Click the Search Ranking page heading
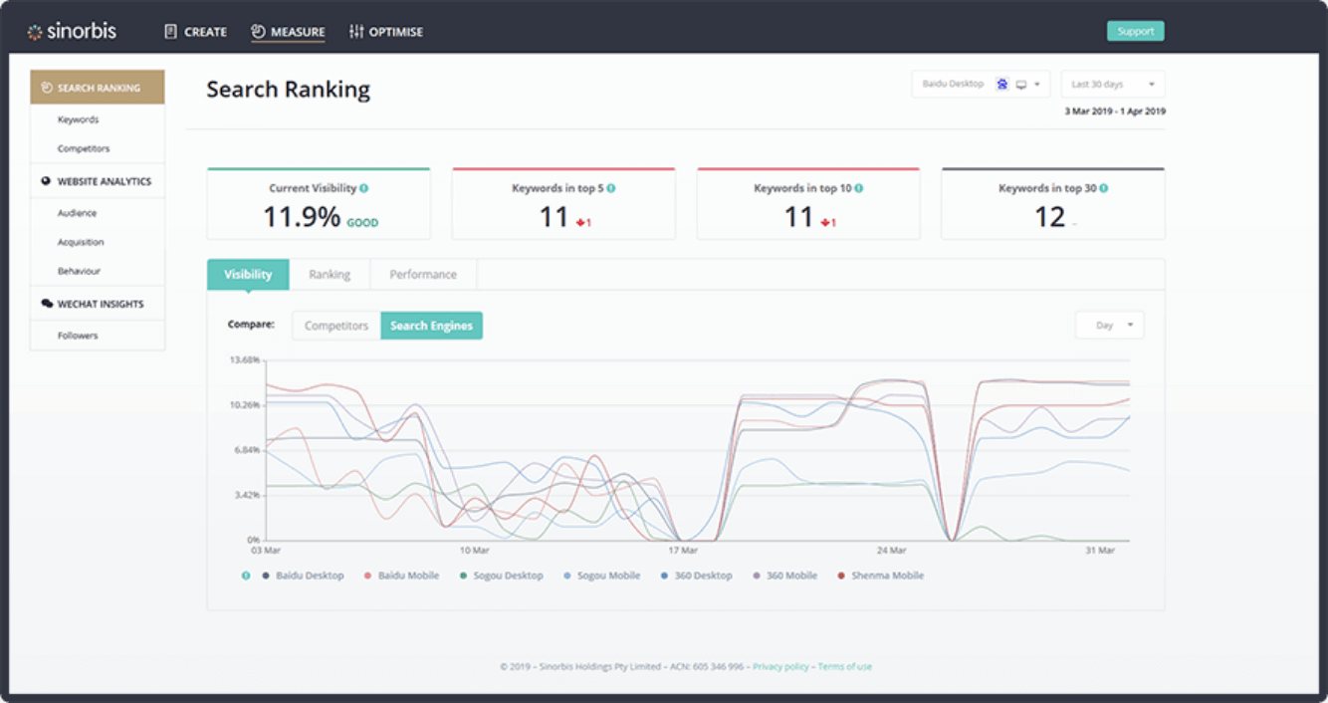This screenshot has width=1328, height=703. click(x=288, y=90)
